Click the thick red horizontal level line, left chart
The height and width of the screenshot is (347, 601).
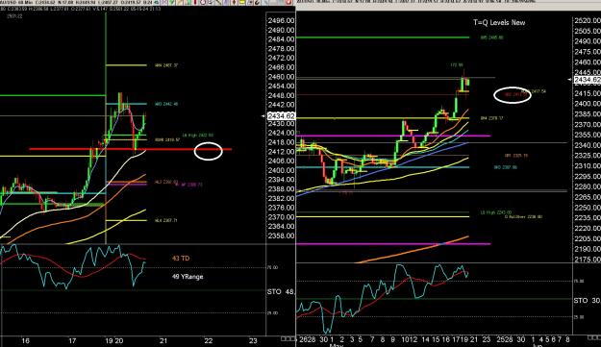click(131, 149)
